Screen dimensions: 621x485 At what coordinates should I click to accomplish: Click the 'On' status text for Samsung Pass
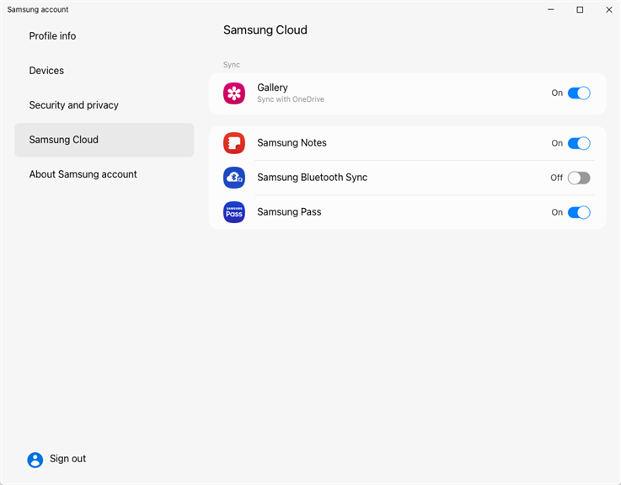[x=557, y=212]
